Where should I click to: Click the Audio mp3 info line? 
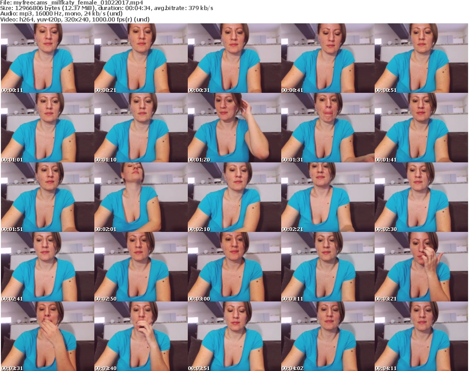pos(61,14)
